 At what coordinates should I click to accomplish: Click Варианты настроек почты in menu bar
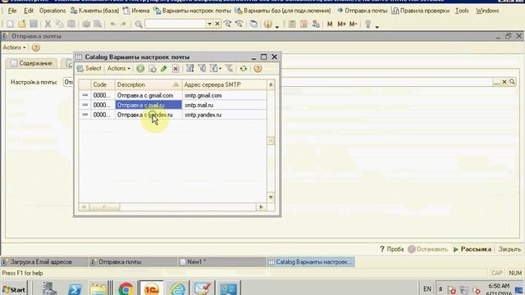(192, 11)
